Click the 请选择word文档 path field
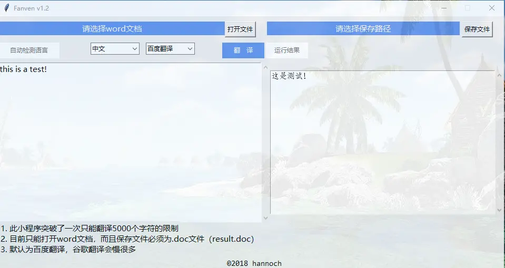505x268 pixels. [112, 28]
